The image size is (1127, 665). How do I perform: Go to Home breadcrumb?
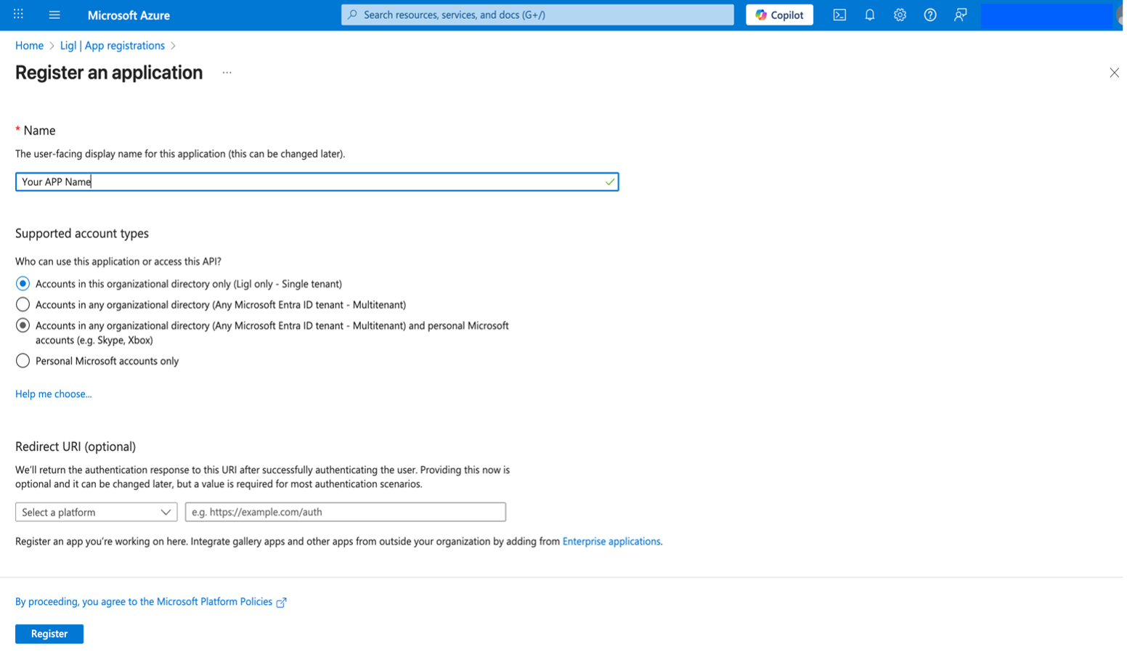click(29, 45)
